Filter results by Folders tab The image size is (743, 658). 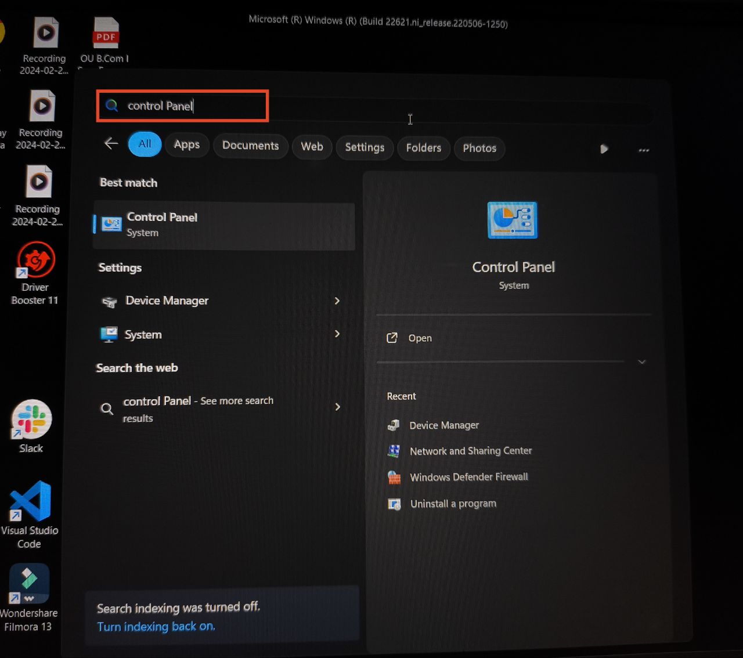click(x=423, y=148)
